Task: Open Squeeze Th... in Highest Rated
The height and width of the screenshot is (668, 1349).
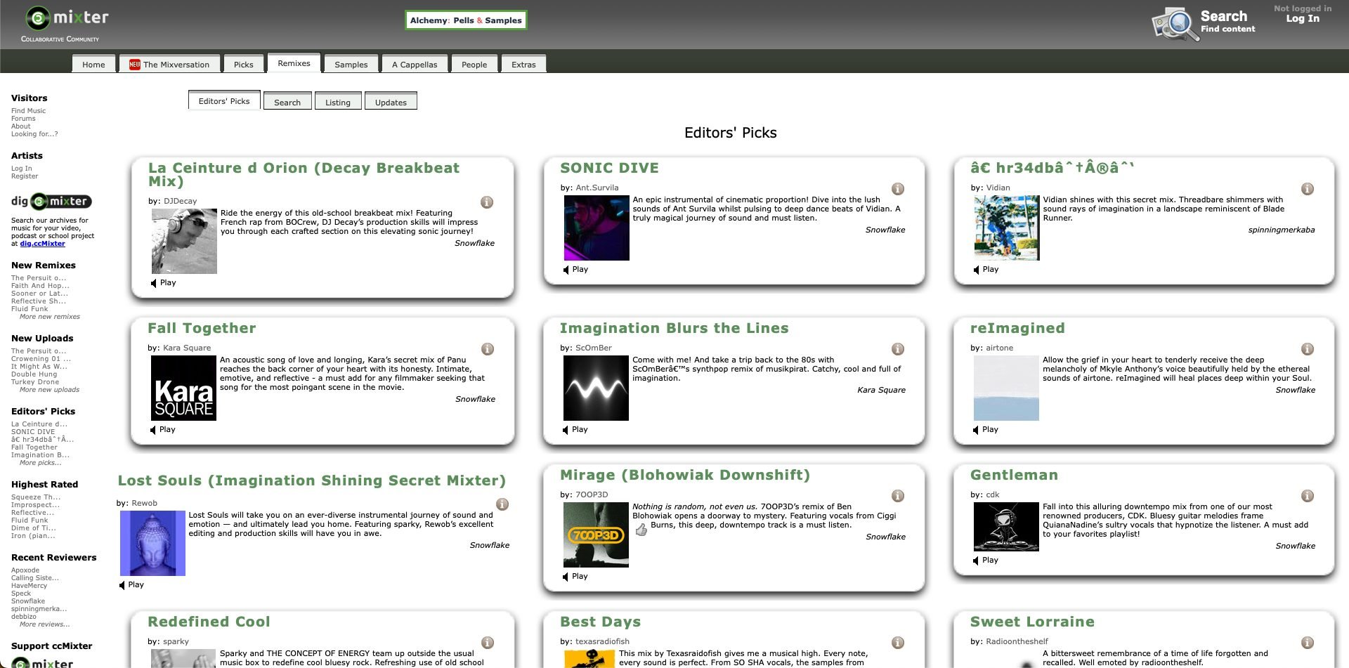Action: 36,497
